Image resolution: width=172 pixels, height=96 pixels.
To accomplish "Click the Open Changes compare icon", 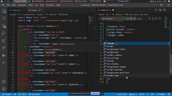I will coord(160,10).
